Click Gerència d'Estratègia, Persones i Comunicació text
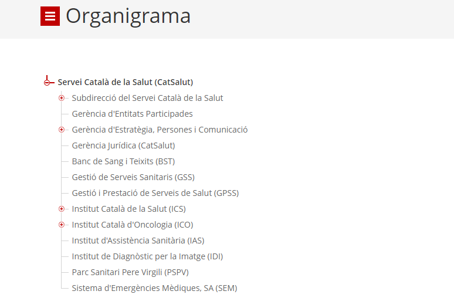Viewport: 454px width, 308px height. (160, 130)
